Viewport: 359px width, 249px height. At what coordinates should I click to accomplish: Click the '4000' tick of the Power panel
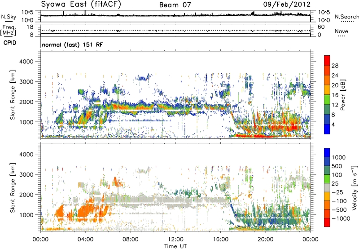click(x=26, y=62)
